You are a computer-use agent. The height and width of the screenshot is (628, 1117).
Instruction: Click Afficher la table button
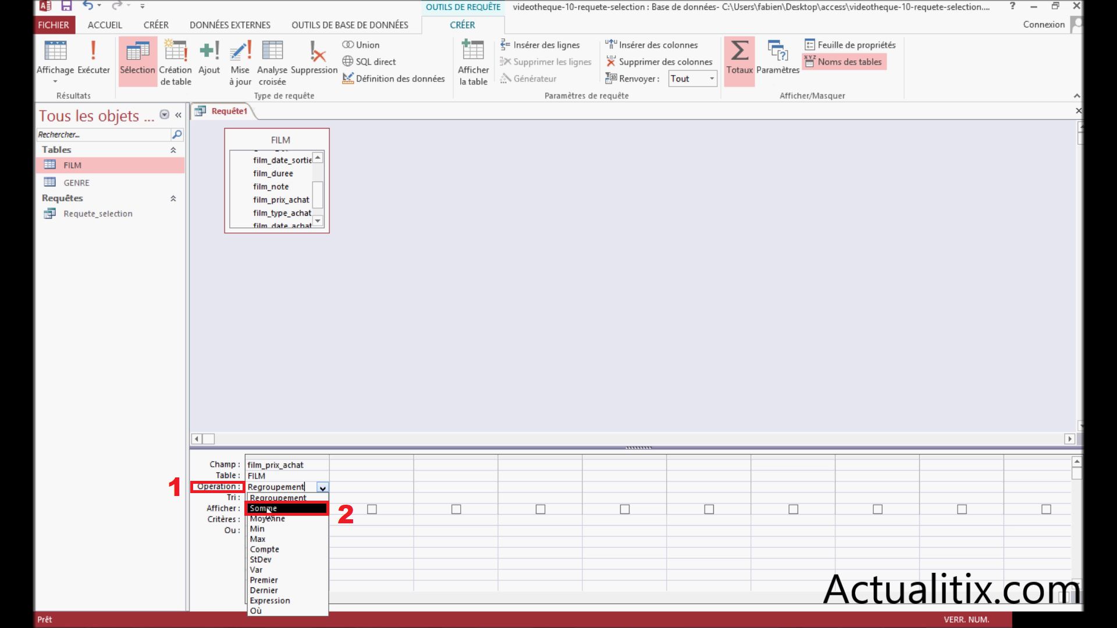(473, 62)
